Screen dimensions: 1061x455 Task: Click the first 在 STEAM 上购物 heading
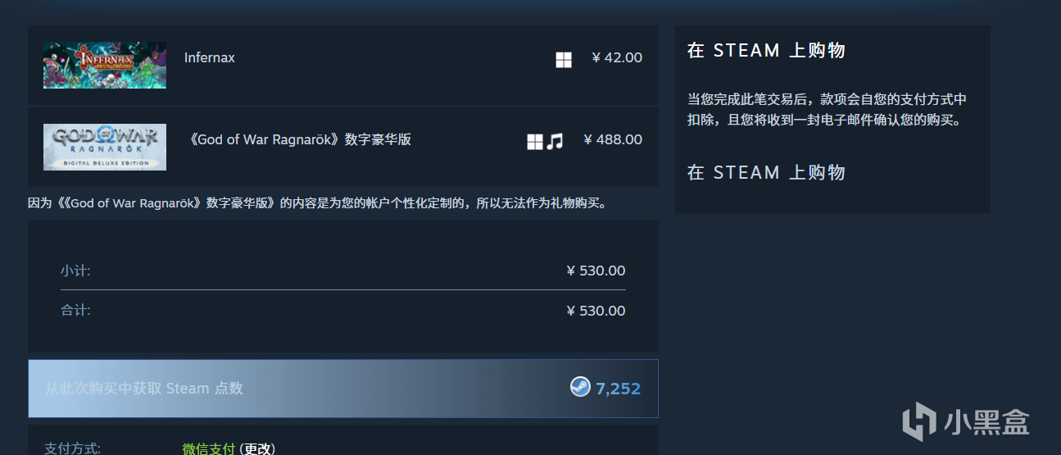766,51
